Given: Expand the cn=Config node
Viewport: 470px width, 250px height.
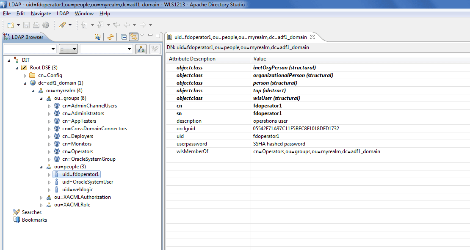Looking at the screenshot, I should click(25, 76).
